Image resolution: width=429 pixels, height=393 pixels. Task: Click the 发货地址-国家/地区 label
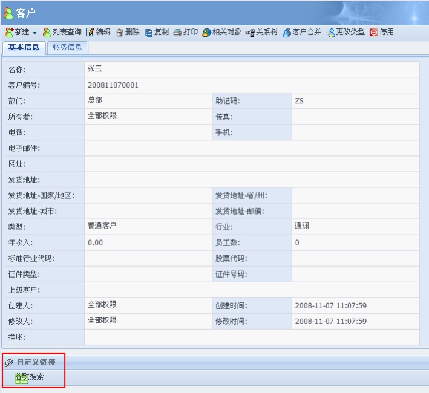pyautogui.click(x=41, y=196)
